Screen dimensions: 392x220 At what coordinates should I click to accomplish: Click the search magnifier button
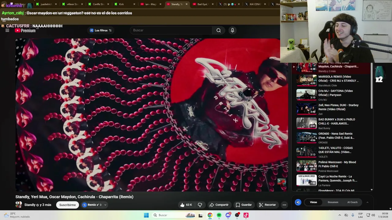219,30
